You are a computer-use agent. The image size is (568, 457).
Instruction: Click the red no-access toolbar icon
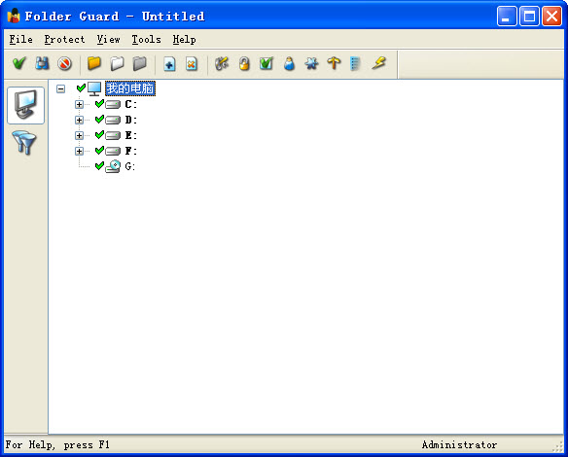click(65, 64)
